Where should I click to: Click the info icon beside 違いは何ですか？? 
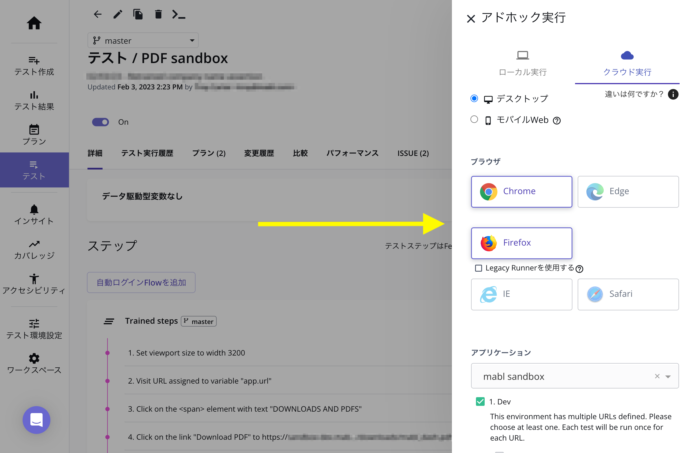[x=673, y=94]
